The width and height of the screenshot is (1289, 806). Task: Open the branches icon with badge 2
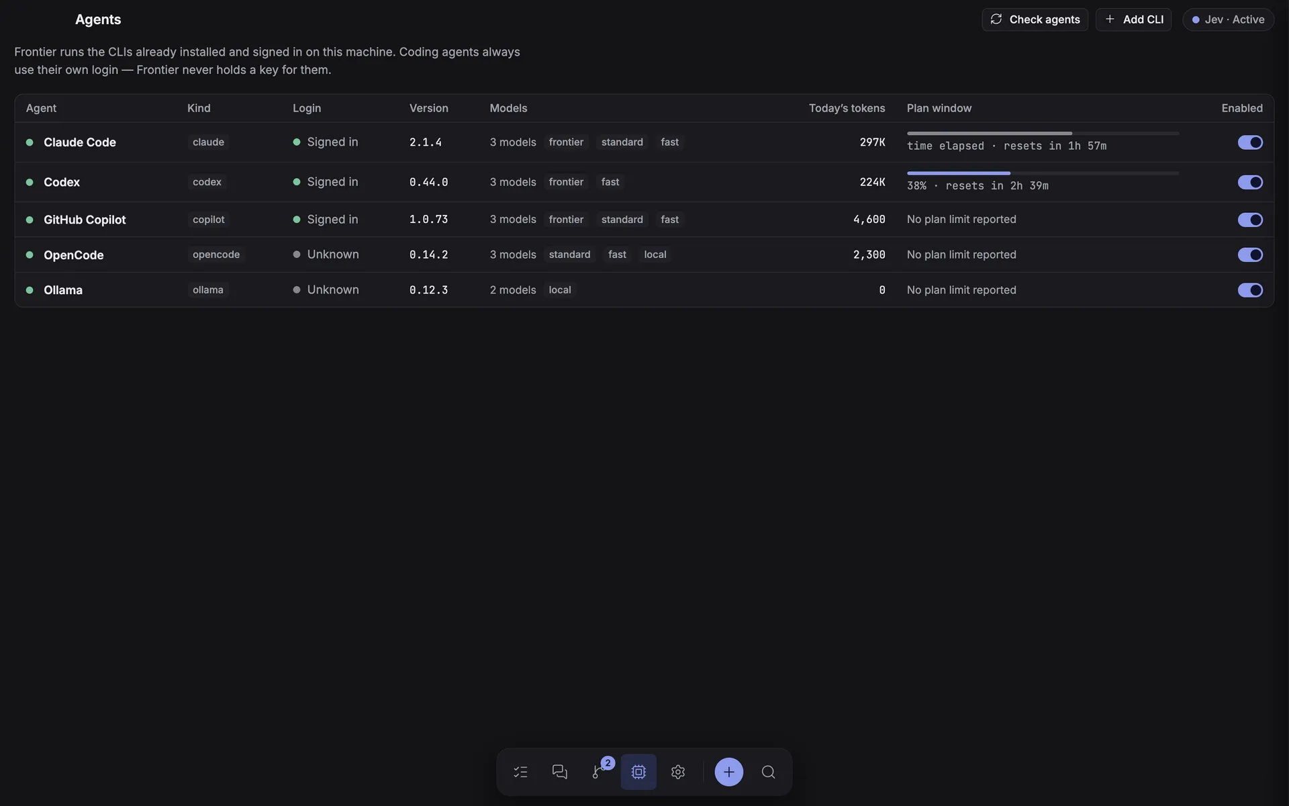(599, 772)
